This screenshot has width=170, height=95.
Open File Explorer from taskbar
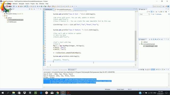pos(14,93)
